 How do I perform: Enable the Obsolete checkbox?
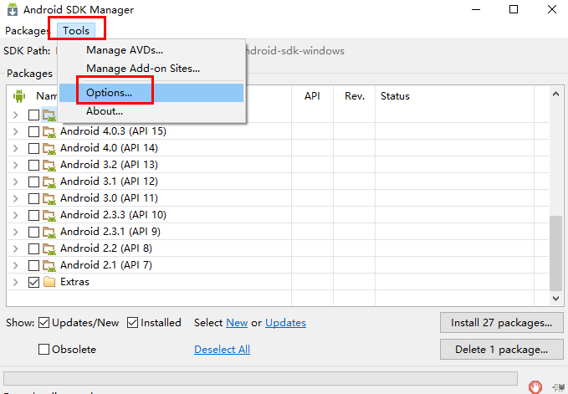click(43, 349)
